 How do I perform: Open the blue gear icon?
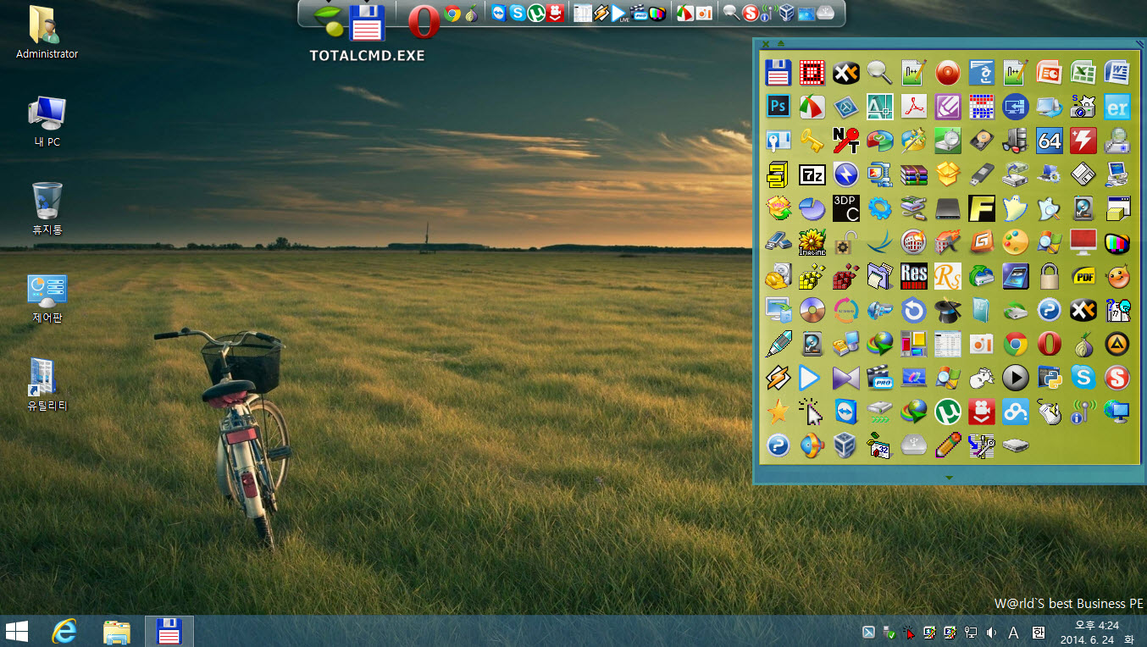click(879, 207)
